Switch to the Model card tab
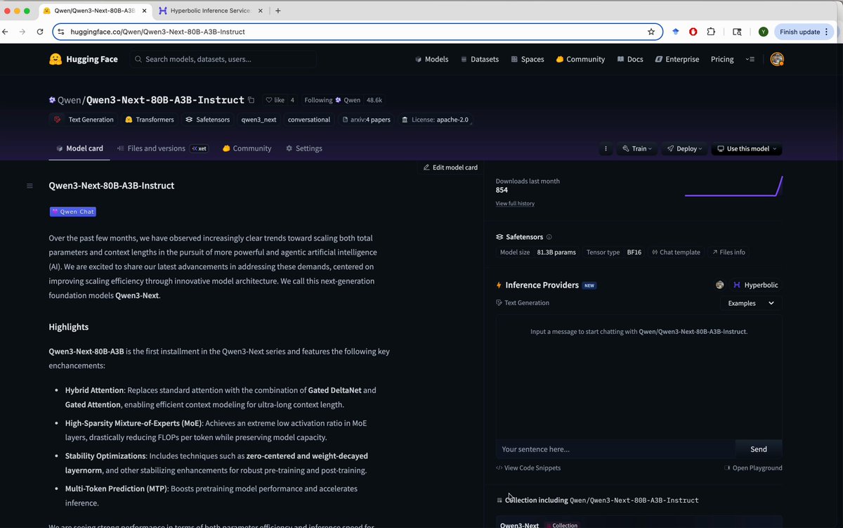 coord(79,149)
